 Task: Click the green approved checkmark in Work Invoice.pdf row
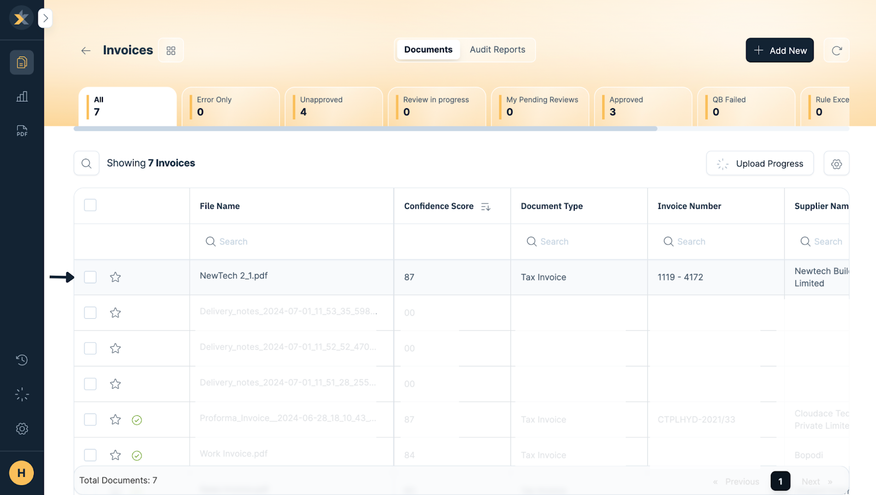(137, 456)
